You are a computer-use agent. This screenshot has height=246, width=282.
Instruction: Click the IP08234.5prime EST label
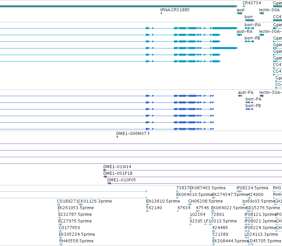tap(252, 188)
